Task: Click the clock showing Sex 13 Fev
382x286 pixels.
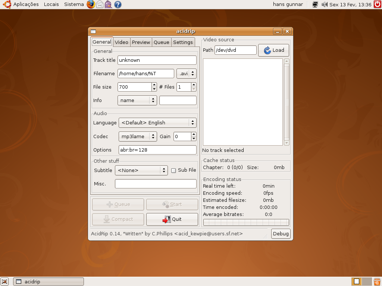Action: click(x=350, y=4)
